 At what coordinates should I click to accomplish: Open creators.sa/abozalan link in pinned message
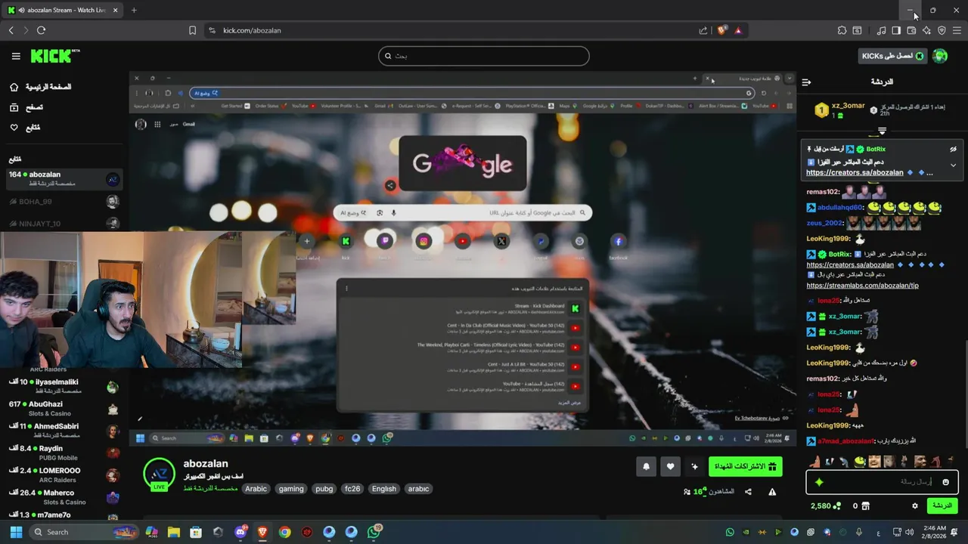pyautogui.click(x=855, y=172)
